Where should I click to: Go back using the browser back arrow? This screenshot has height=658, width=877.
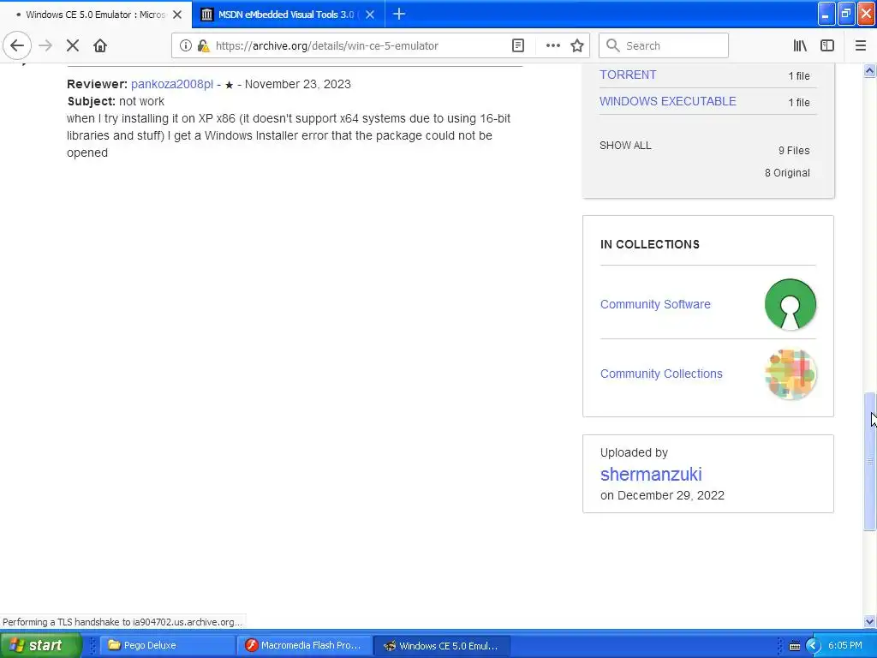click(17, 46)
